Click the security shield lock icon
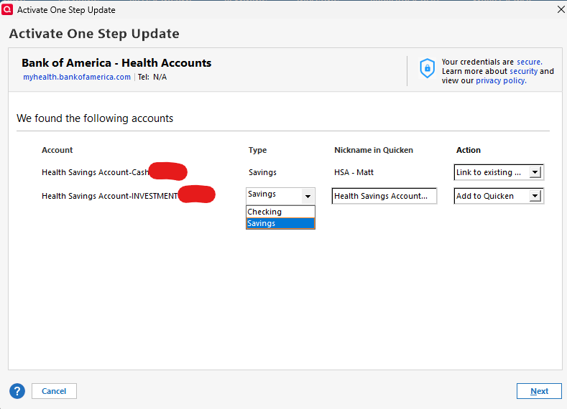The width and height of the screenshot is (567, 409). pos(427,68)
